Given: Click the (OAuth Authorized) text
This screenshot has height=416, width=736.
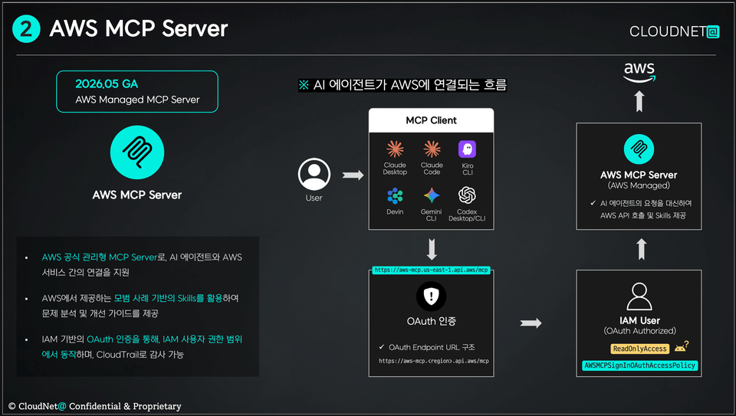Looking at the screenshot, I should pyautogui.click(x=639, y=331).
